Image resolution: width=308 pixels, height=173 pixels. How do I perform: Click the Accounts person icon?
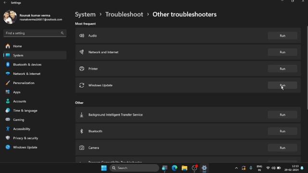[8, 101]
